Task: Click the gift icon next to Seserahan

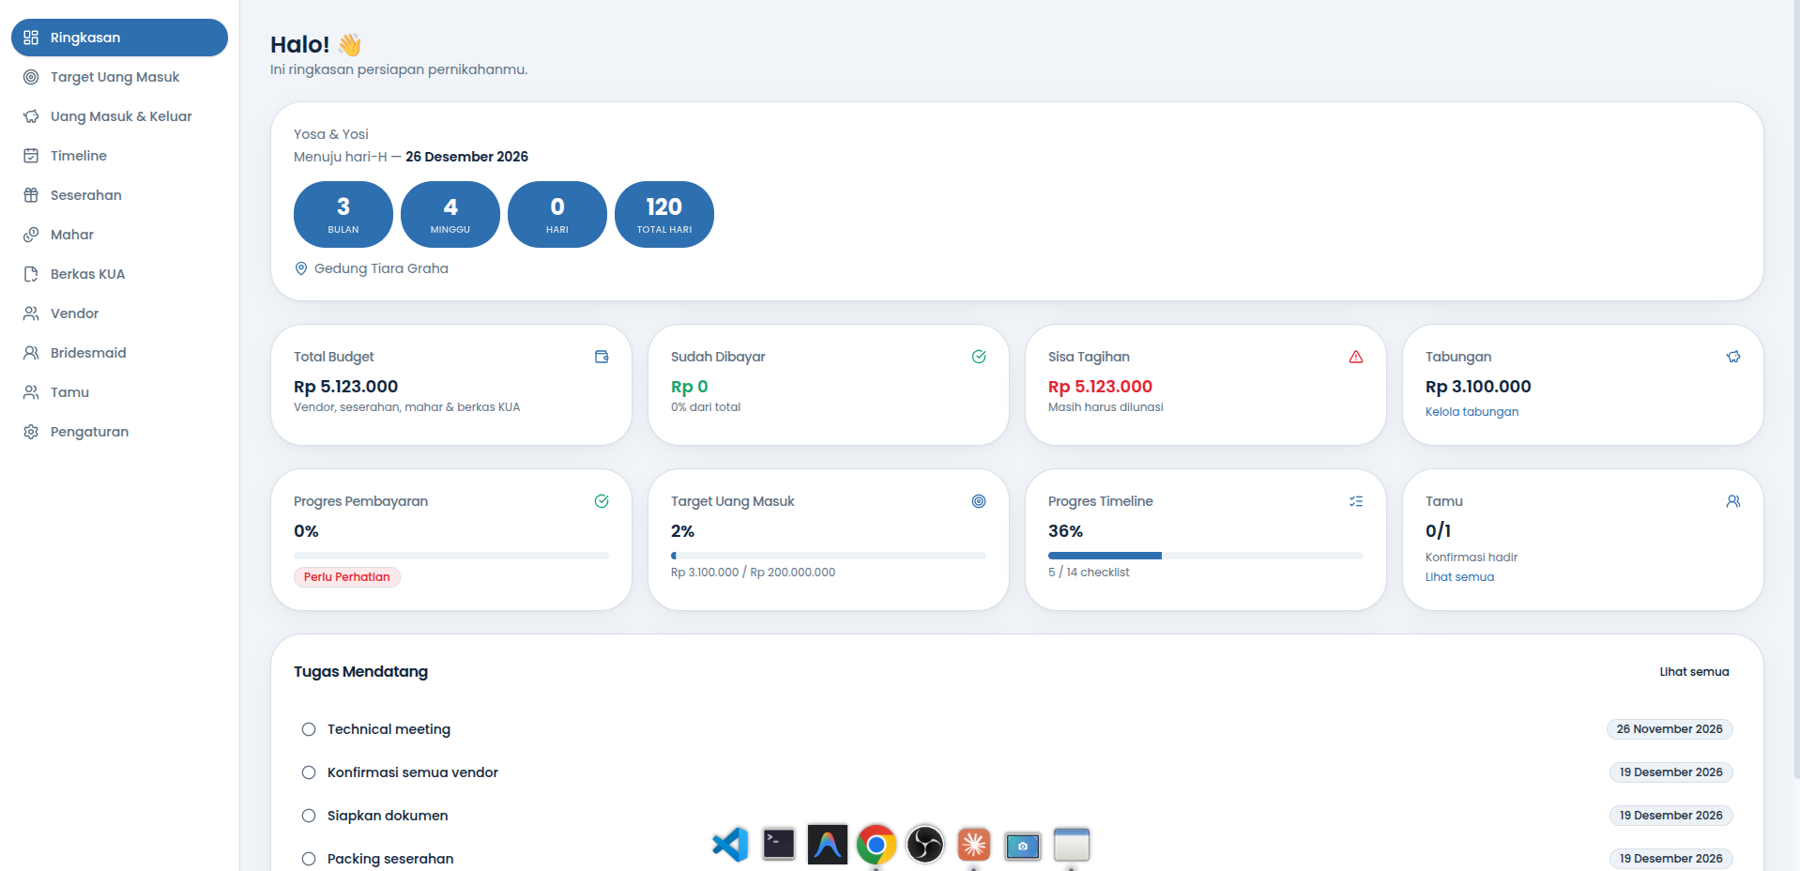Action: 31,195
